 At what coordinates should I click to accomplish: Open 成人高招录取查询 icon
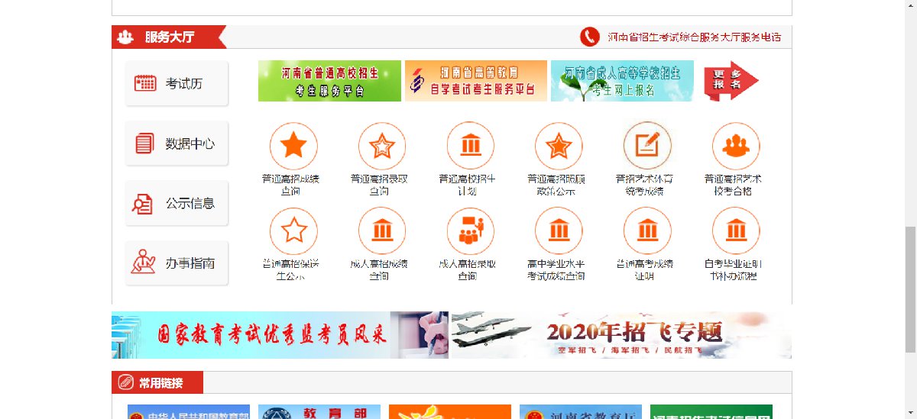coord(471,230)
